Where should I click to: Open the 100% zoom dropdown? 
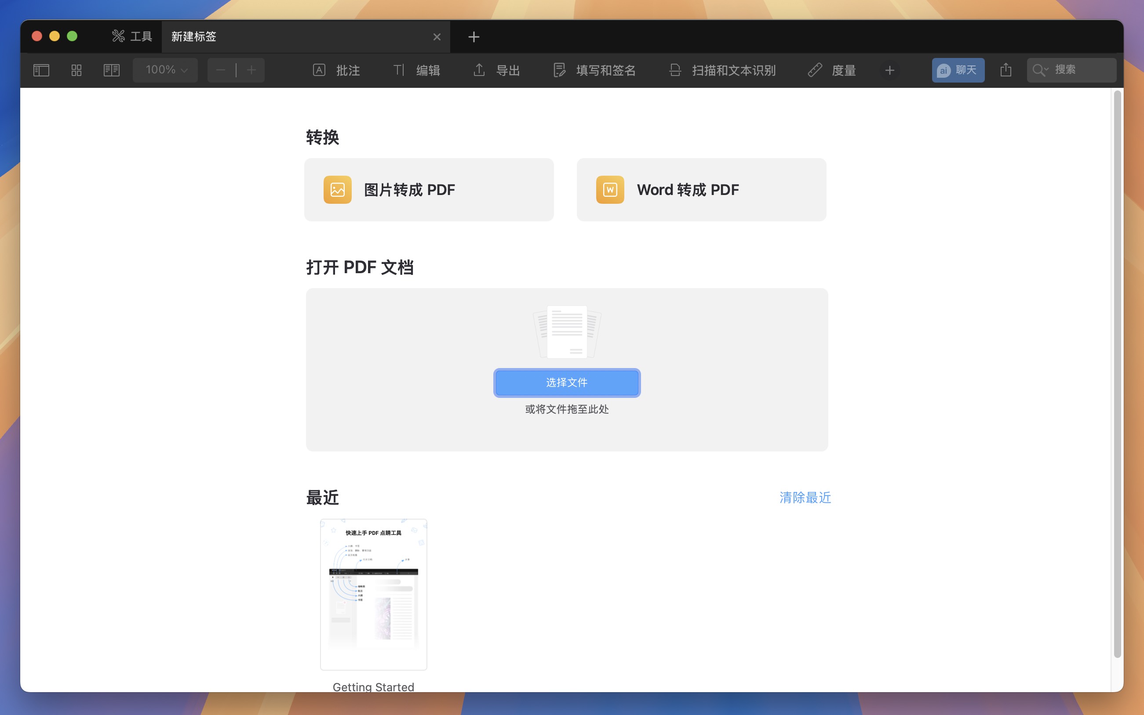pyautogui.click(x=165, y=70)
